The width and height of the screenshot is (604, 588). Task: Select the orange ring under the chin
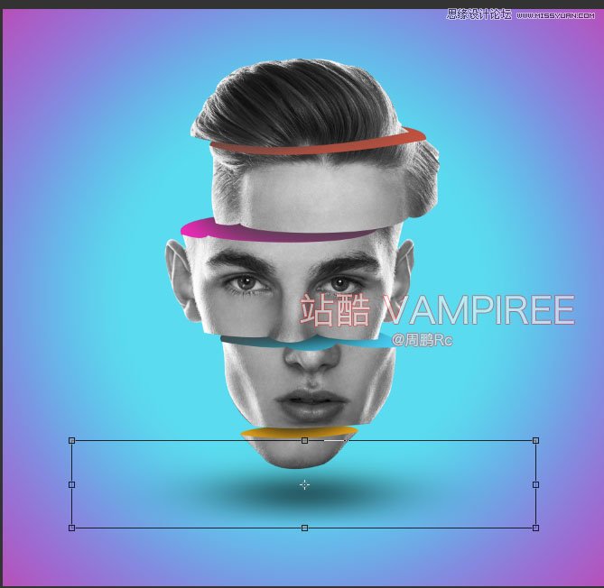pos(298,435)
